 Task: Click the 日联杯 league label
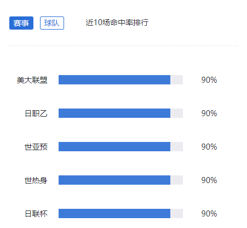click(x=36, y=214)
